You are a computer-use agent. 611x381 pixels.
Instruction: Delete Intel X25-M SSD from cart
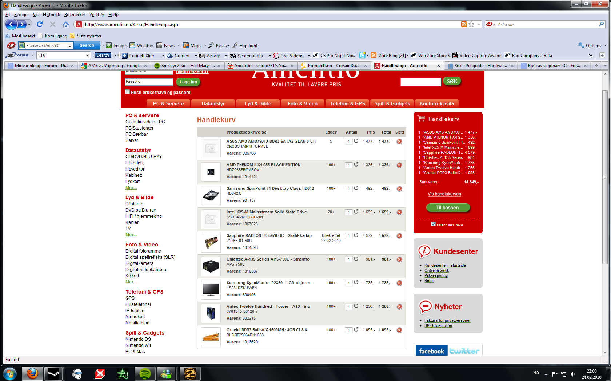click(x=399, y=212)
